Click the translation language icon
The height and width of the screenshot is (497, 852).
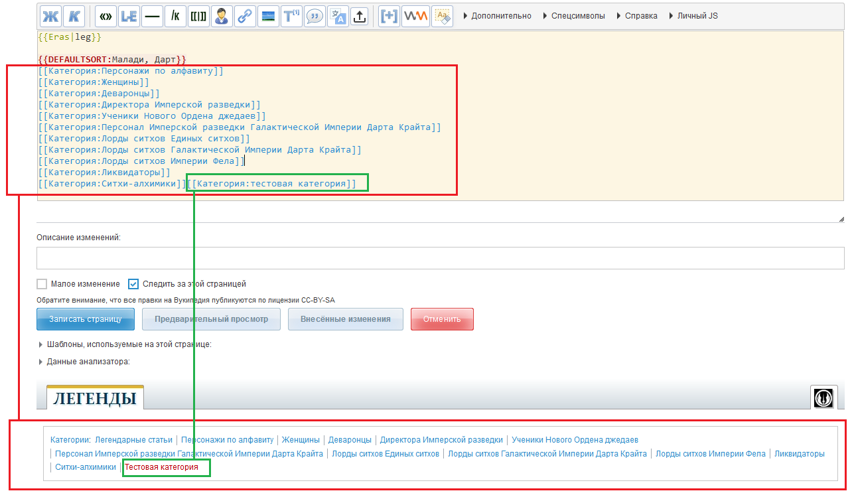tap(338, 17)
